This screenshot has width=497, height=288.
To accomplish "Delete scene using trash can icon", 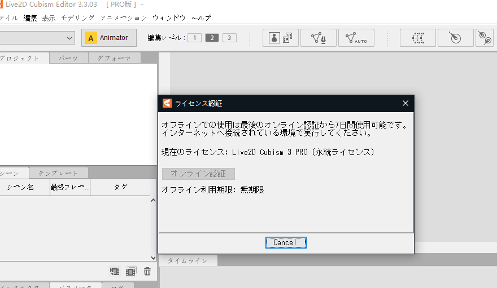I will [x=147, y=271].
